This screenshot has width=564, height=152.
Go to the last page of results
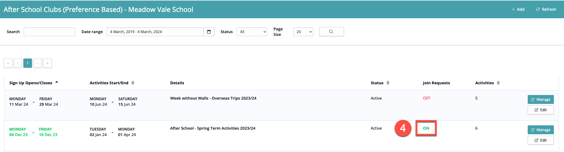pyautogui.click(x=47, y=63)
